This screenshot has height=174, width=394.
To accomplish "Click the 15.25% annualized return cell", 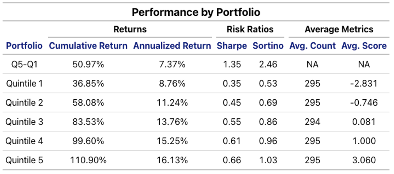I will point(172,141).
